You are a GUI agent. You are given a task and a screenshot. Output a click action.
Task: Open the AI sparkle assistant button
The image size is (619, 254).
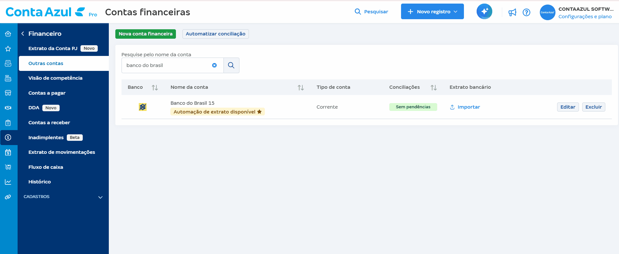tap(484, 11)
